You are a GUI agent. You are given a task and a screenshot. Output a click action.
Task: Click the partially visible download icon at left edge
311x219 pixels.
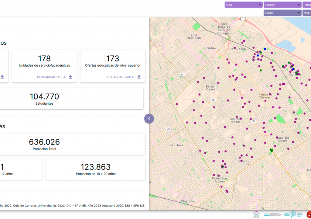click(x=2, y=77)
